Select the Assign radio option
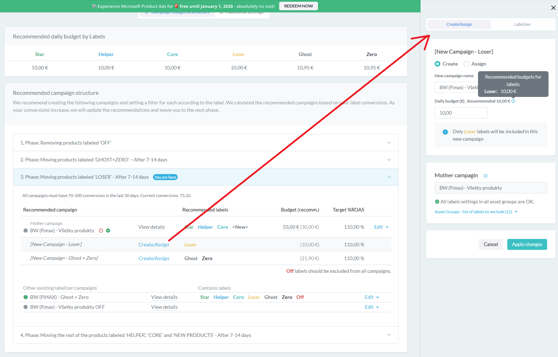Image resolution: width=558 pixels, height=357 pixels. (x=466, y=64)
